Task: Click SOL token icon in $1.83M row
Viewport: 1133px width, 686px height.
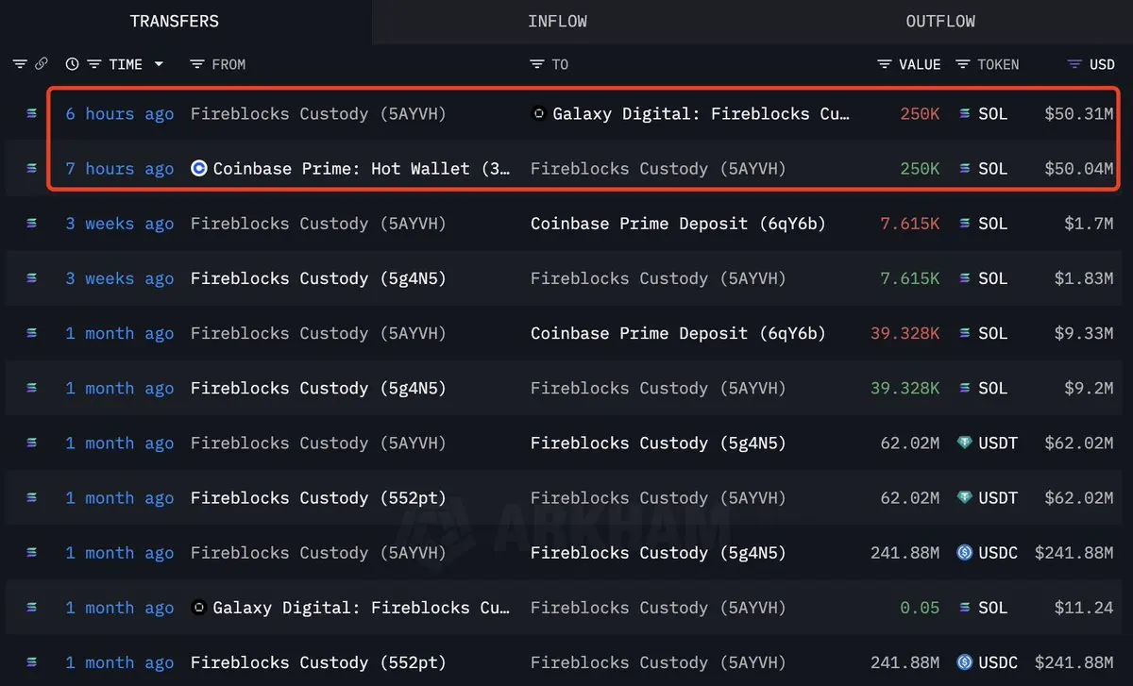Action: click(x=964, y=278)
